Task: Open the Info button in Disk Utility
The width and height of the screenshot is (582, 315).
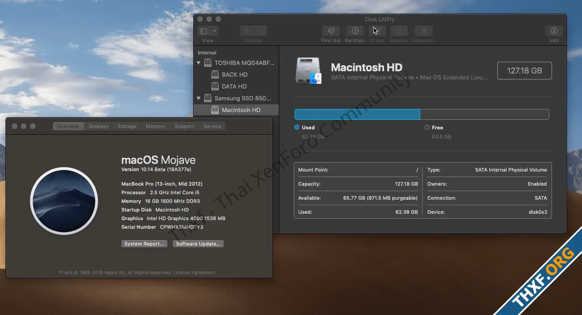Action: (x=554, y=31)
